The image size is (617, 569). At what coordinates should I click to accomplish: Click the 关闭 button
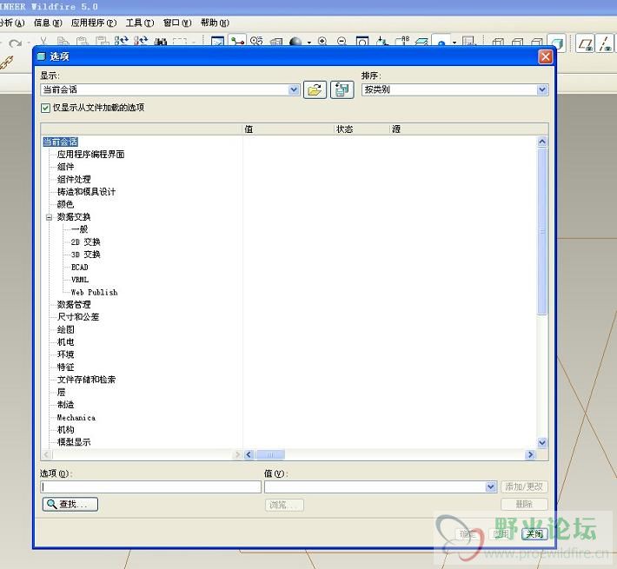coord(534,534)
